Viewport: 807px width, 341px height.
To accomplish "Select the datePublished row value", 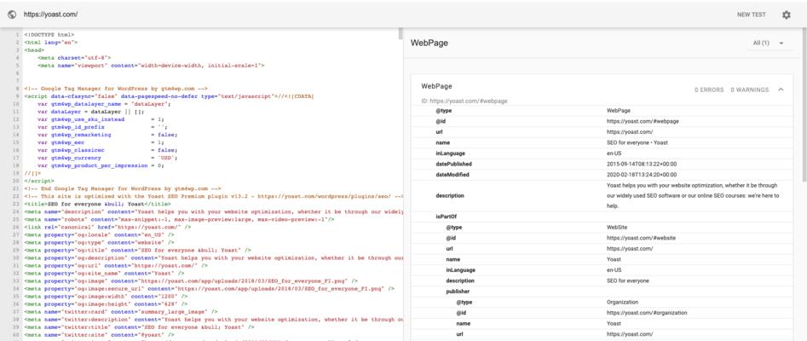I will pyautogui.click(x=642, y=164).
